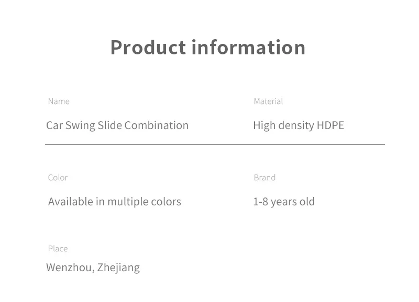The image size is (419, 302).
Task: Click the word "information" in the heading
Action: [248, 47]
